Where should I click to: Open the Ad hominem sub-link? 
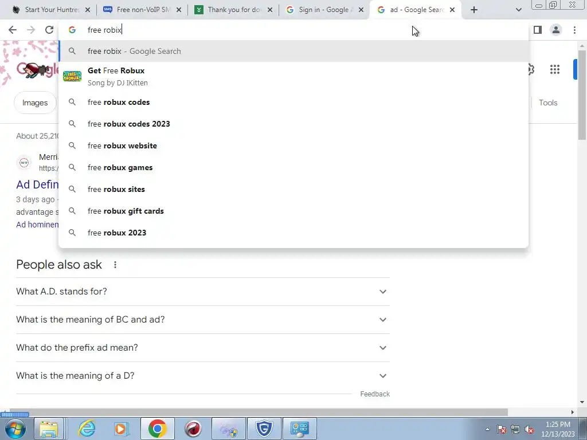click(x=37, y=225)
